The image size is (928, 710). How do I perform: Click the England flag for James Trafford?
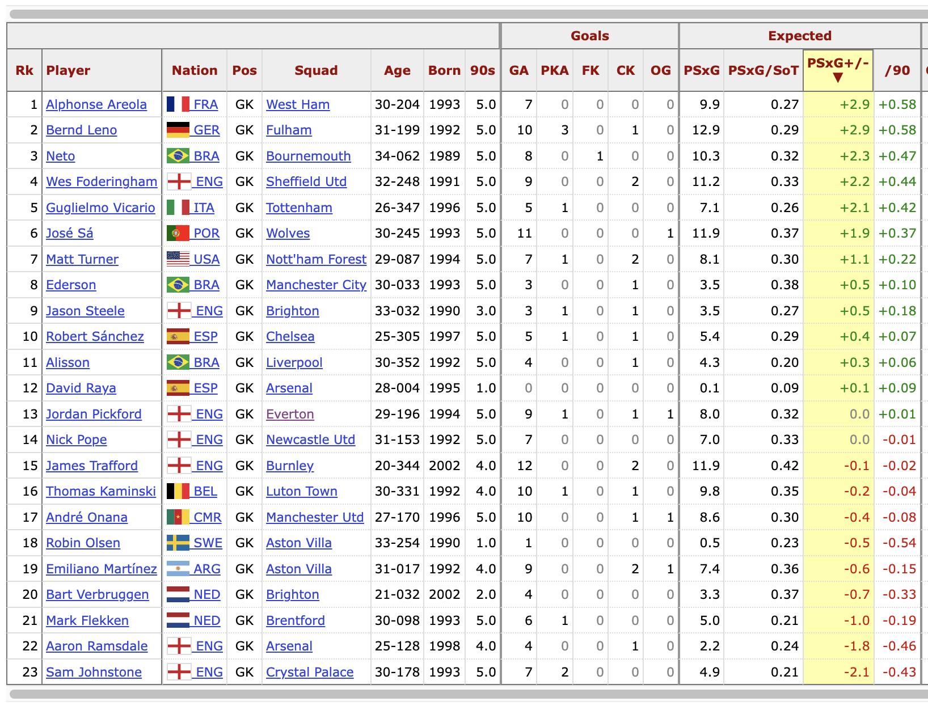point(179,466)
